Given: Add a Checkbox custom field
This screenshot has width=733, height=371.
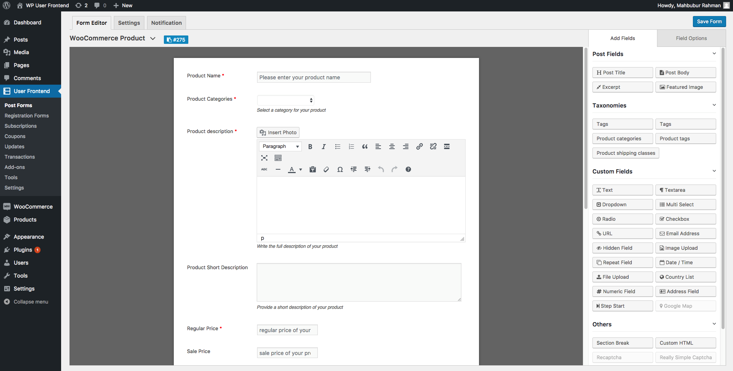Looking at the screenshot, I should pyautogui.click(x=686, y=219).
